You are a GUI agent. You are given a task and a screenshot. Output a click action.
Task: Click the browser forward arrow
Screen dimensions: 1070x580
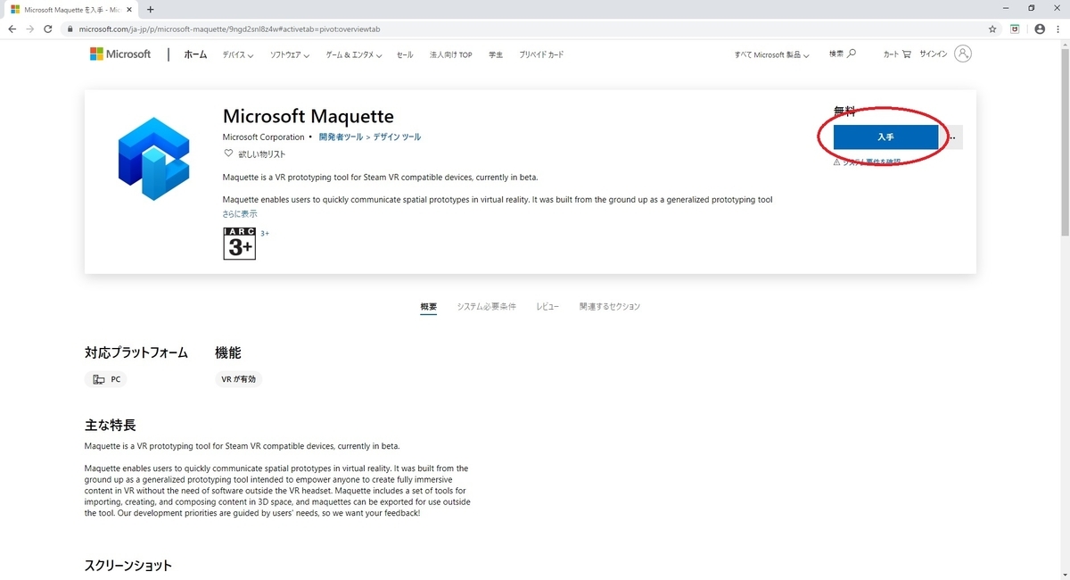coord(29,29)
